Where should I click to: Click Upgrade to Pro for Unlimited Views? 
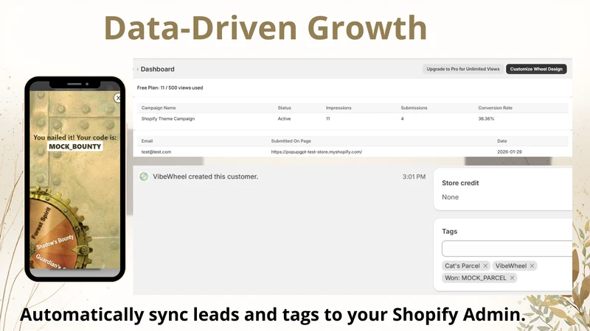463,69
